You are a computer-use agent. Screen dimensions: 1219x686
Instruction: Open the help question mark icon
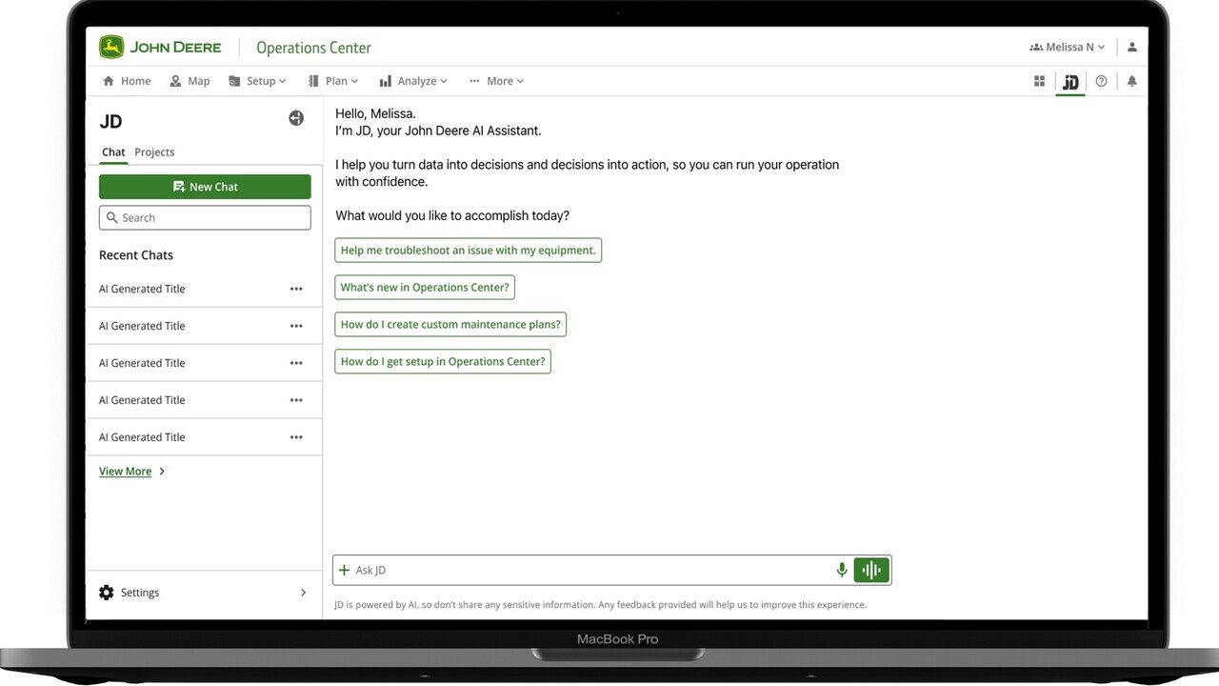pyautogui.click(x=1102, y=81)
